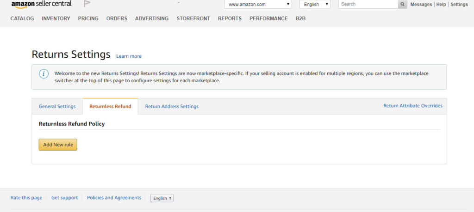Image resolution: width=474 pixels, height=212 pixels.
Task: Click the Learn more link
Action: (129, 56)
